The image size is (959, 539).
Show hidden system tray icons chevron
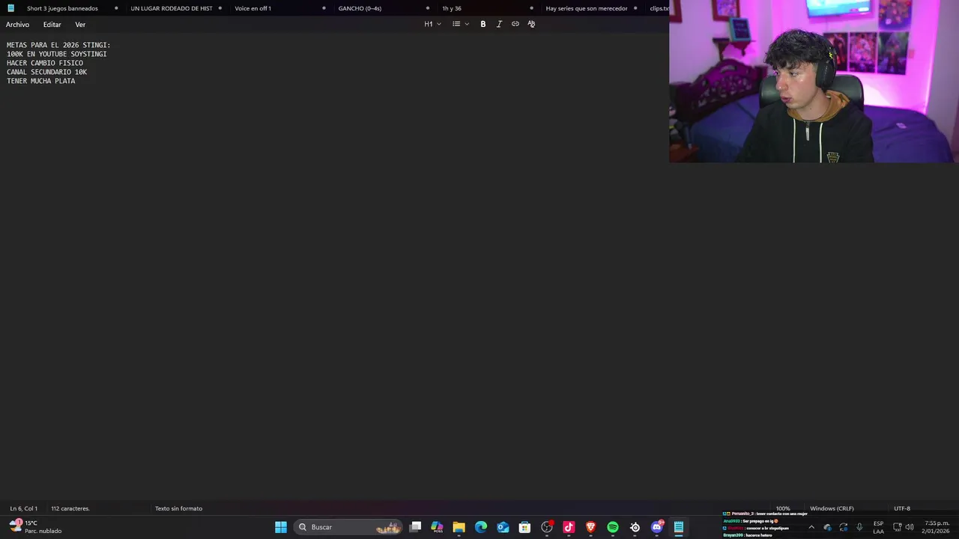[811, 527]
